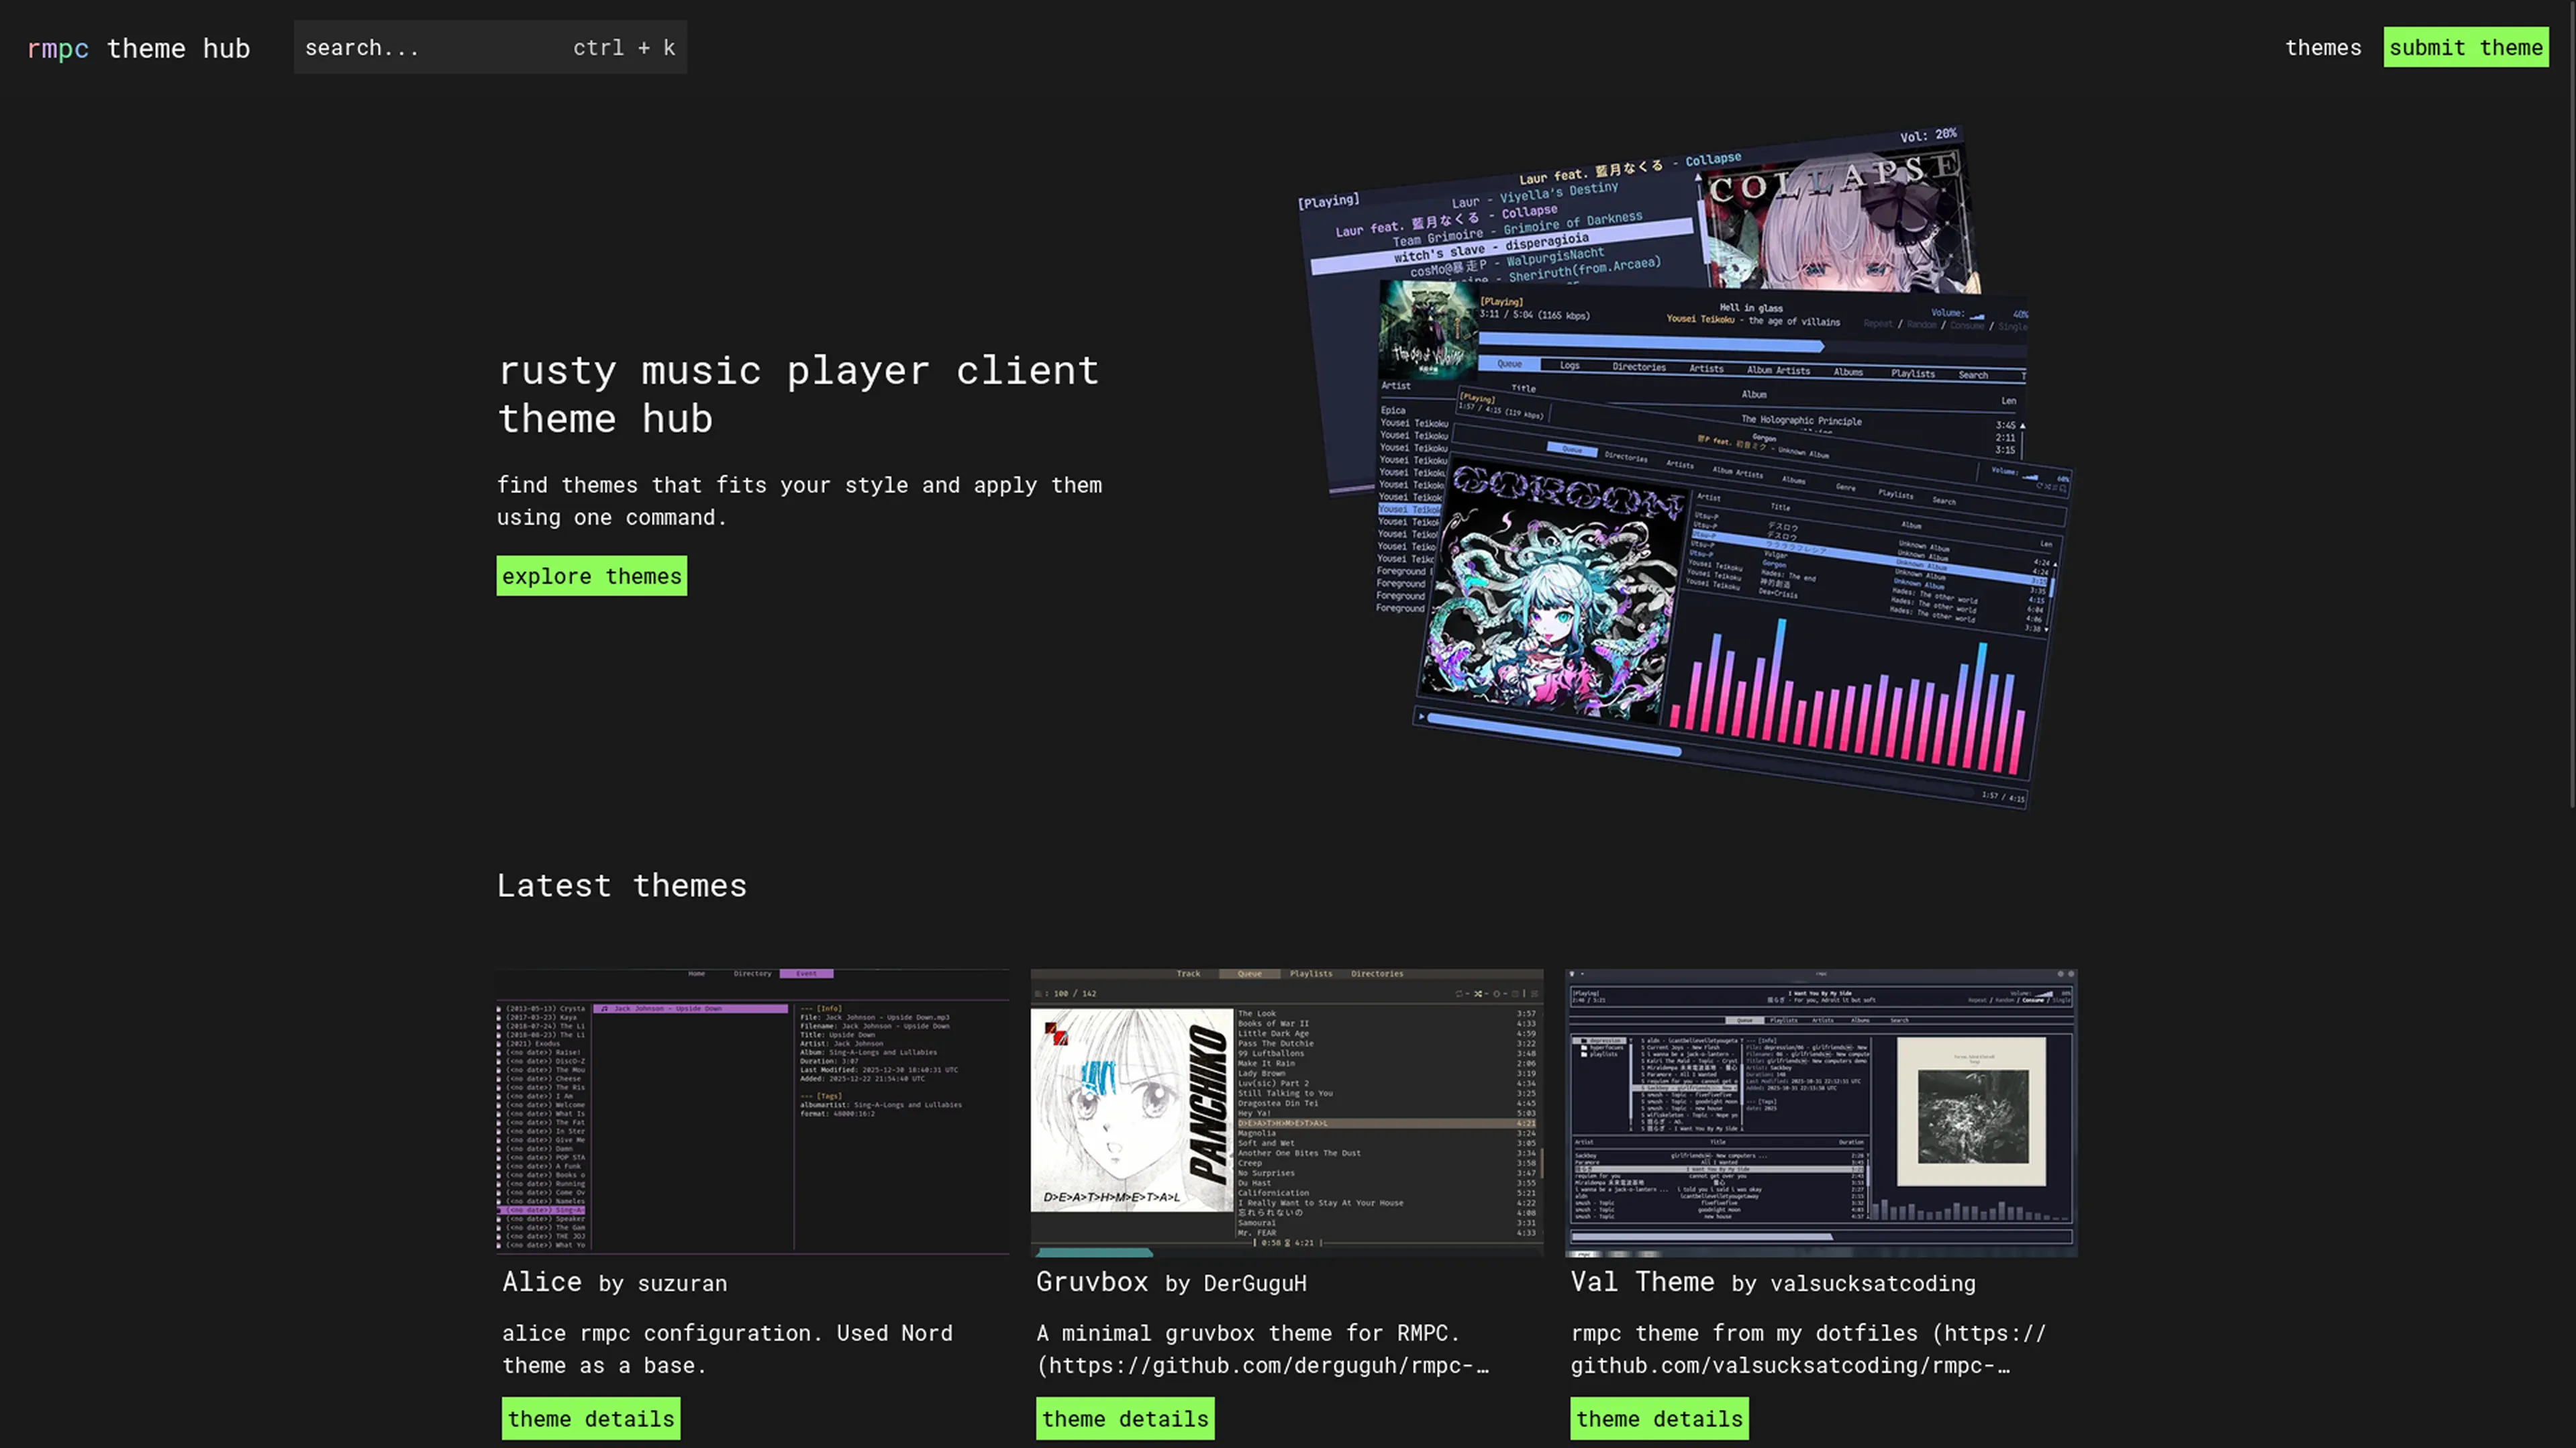
Task: Select the Gruvbox theme title
Action: 1092,1281
